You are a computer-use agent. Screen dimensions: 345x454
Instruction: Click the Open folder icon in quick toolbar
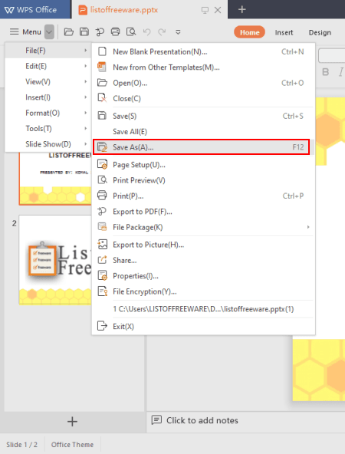coord(68,32)
